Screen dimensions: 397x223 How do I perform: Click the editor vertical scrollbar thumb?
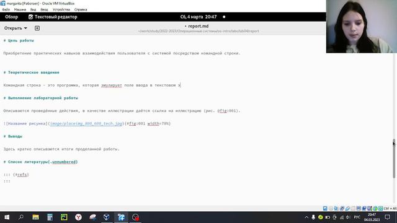tap(394, 158)
